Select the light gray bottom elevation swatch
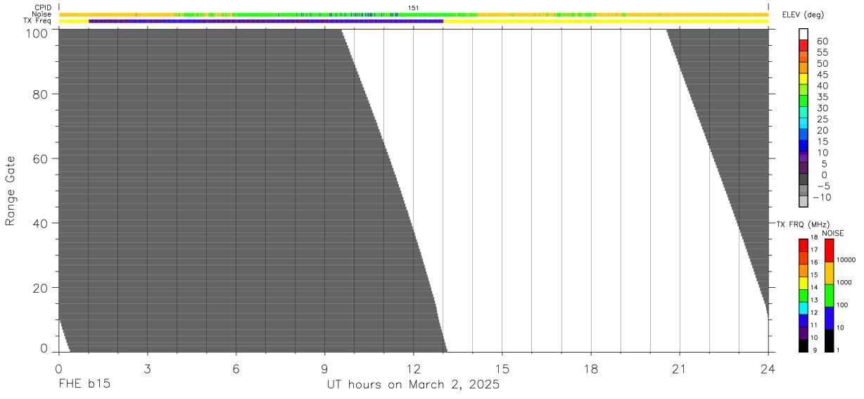Image resolution: width=864 pixels, height=399 pixels. [803, 201]
